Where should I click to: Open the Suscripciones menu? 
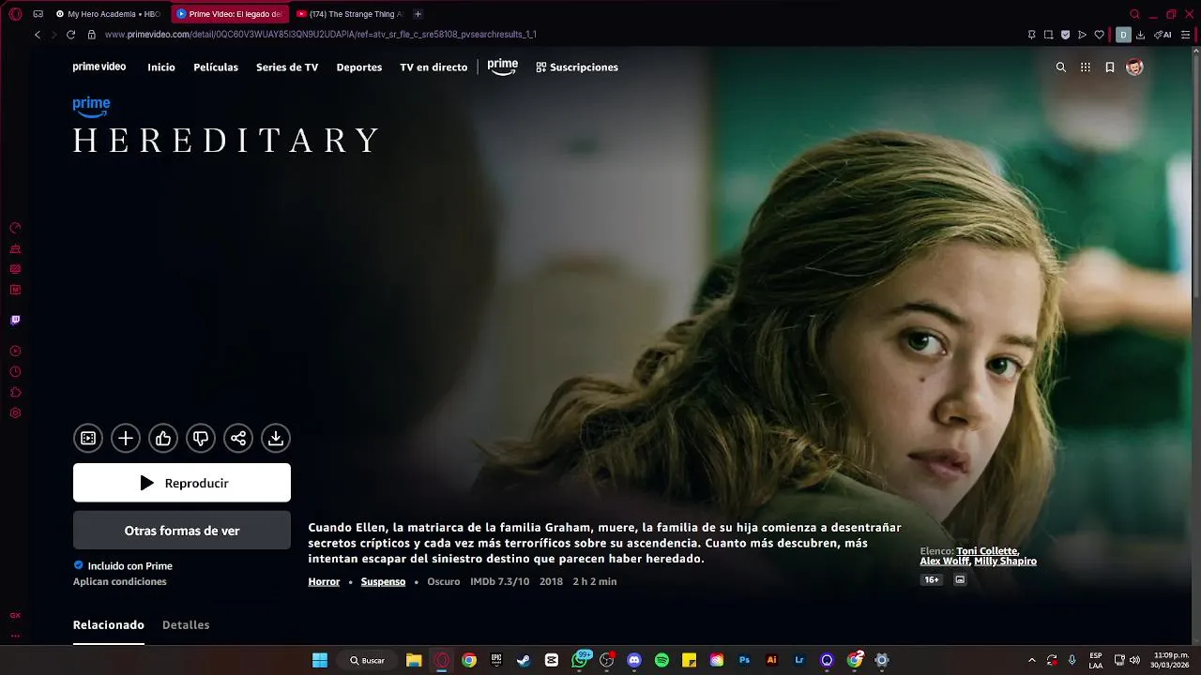pos(577,67)
